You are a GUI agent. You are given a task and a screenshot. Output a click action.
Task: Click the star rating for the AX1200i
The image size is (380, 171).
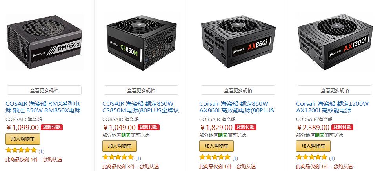[312, 157]
